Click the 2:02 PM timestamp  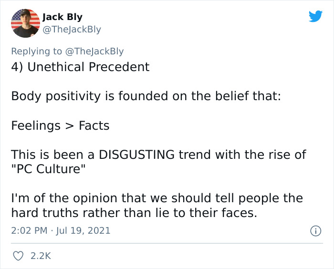29,231
